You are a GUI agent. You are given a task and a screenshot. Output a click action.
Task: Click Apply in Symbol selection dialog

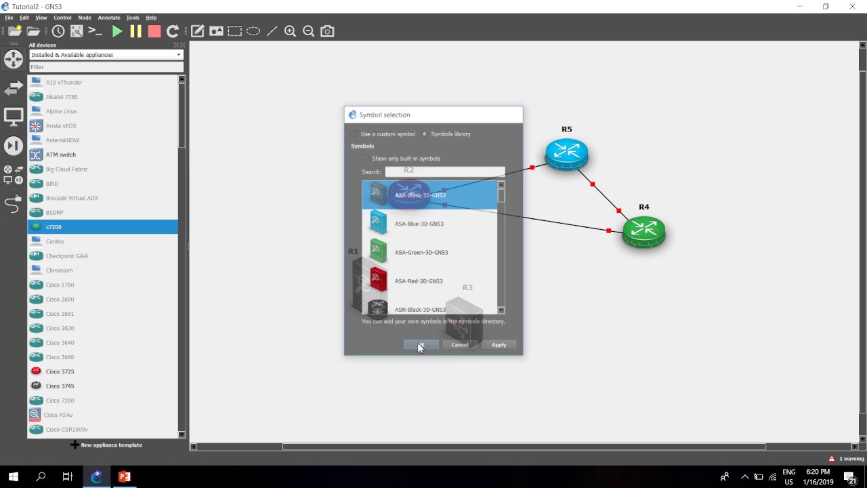pos(499,345)
